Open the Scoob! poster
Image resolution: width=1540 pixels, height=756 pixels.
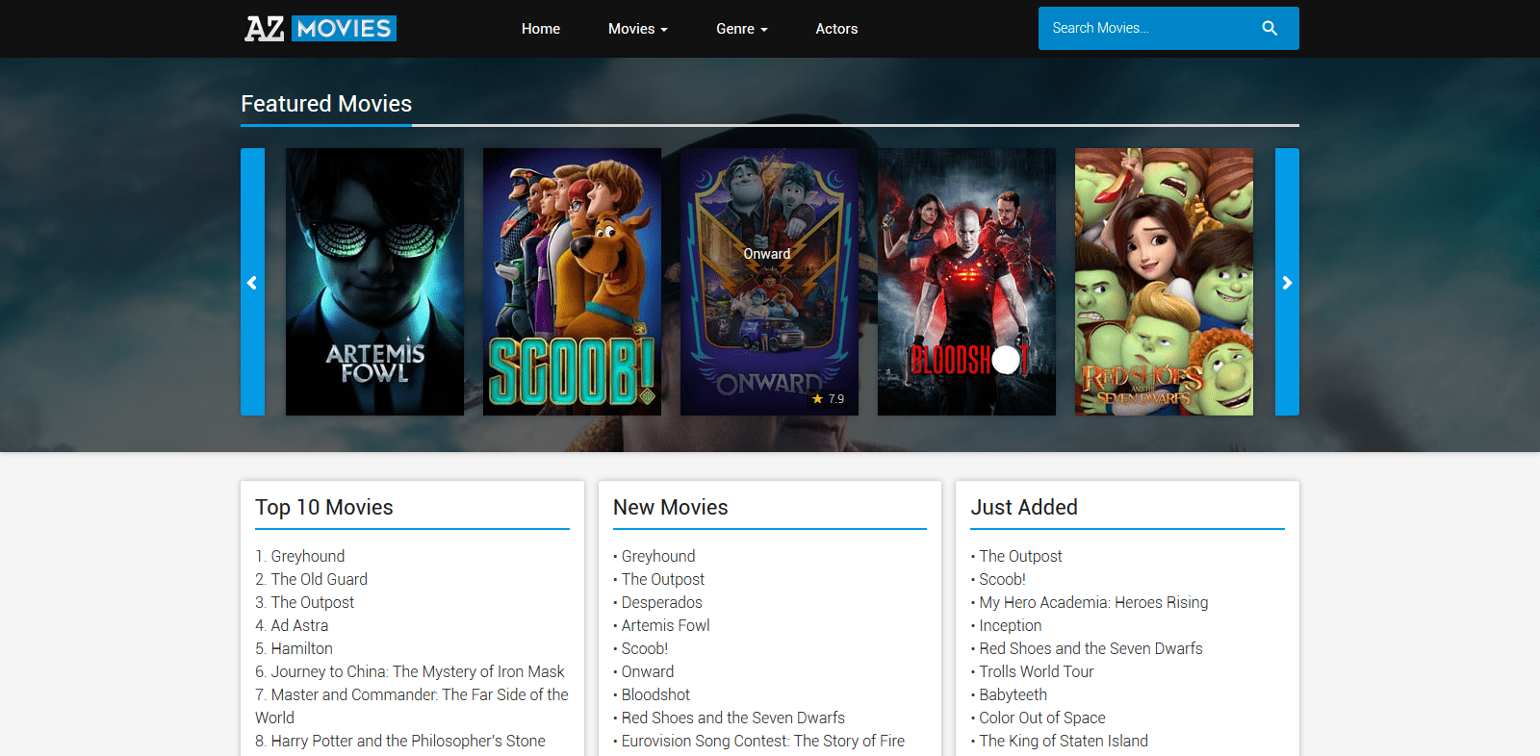pos(572,282)
